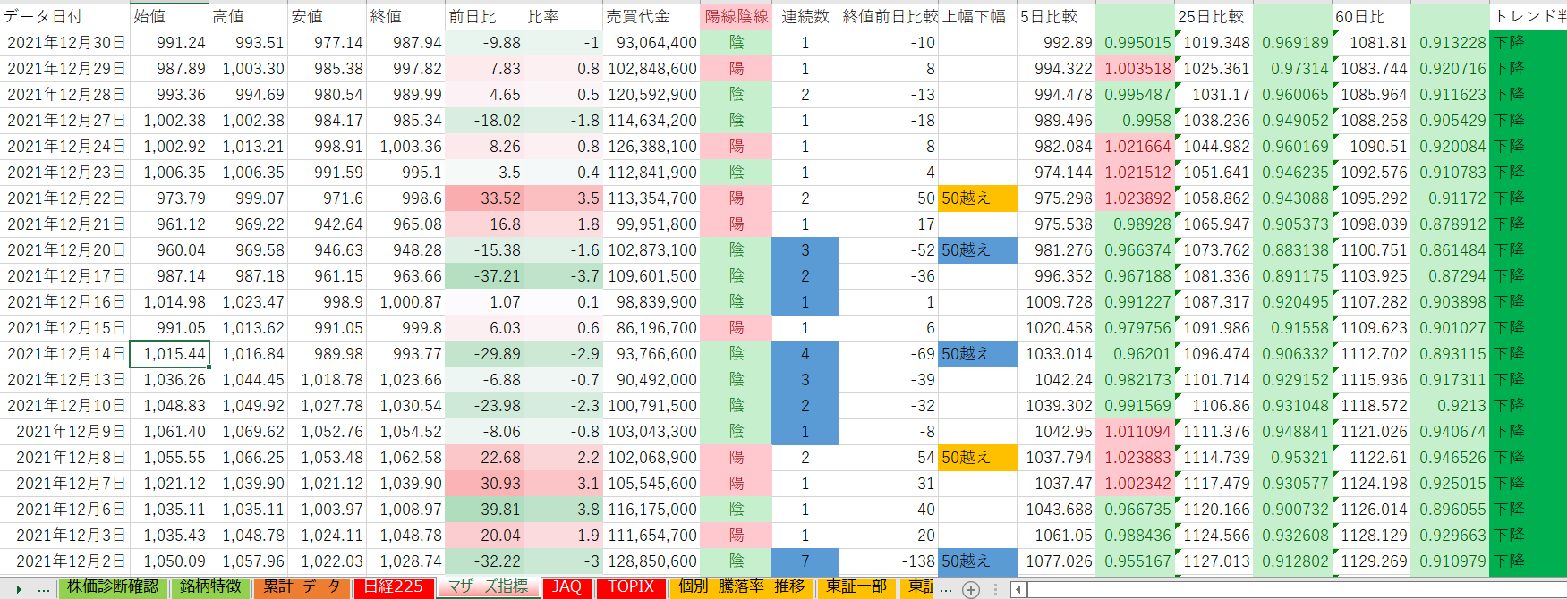Show more sheets via right ellipsis
The image size is (1567, 599).
946,589
